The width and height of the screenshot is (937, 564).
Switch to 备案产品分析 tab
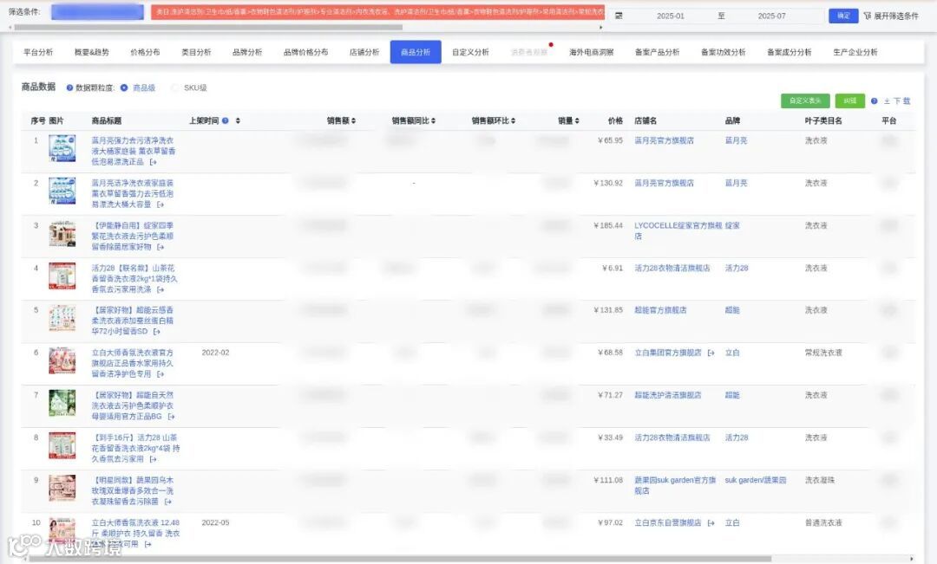tap(658, 53)
